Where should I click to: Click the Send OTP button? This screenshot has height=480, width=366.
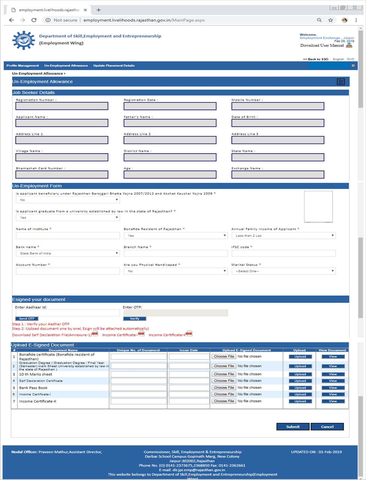27,319
